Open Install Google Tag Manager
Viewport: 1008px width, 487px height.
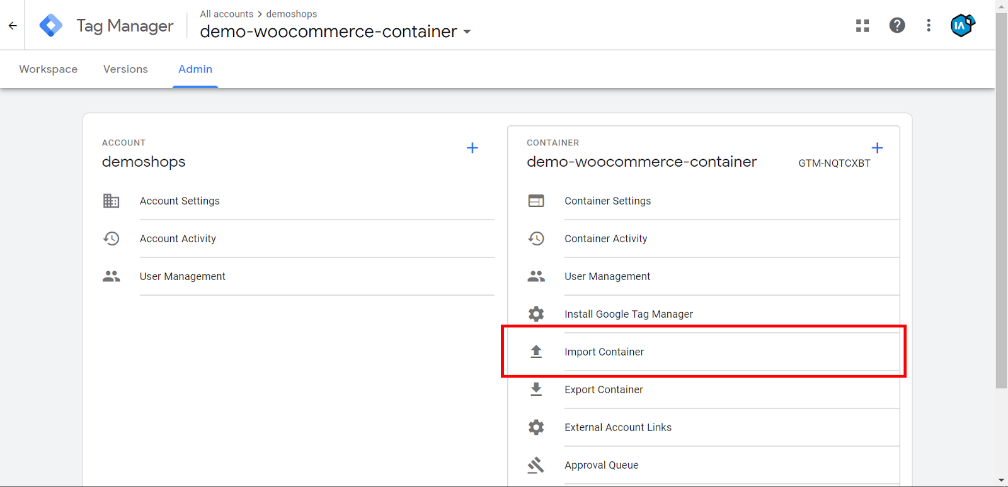point(628,314)
